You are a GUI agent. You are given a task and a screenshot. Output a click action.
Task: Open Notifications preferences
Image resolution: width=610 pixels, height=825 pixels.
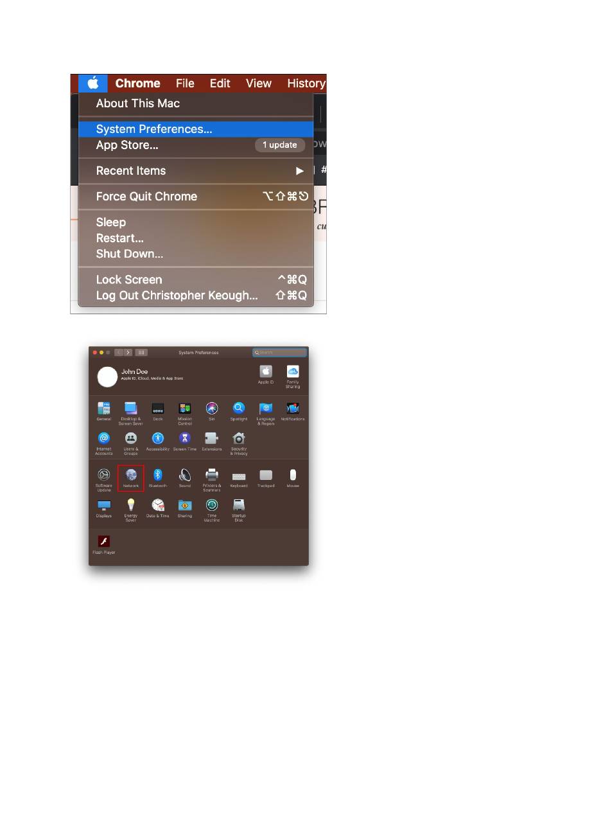293,411
